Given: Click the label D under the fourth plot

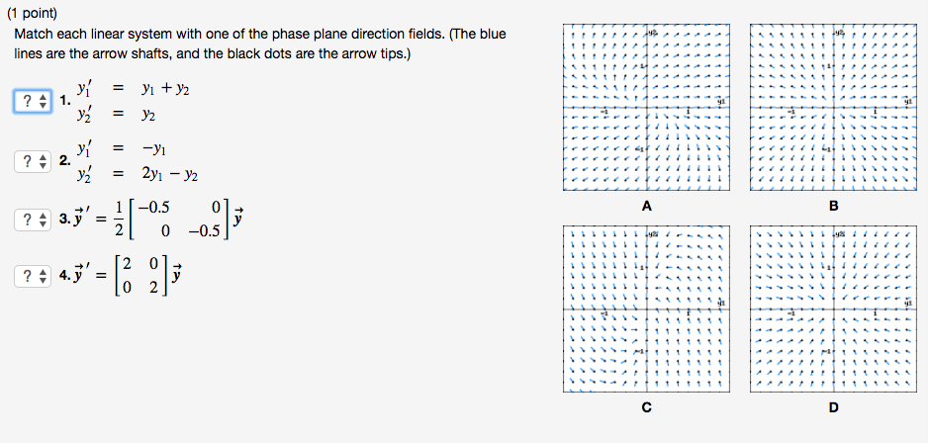Looking at the screenshot, I should point(833,407).
